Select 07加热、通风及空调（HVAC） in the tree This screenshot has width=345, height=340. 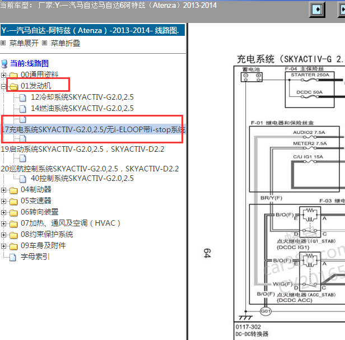71,223
